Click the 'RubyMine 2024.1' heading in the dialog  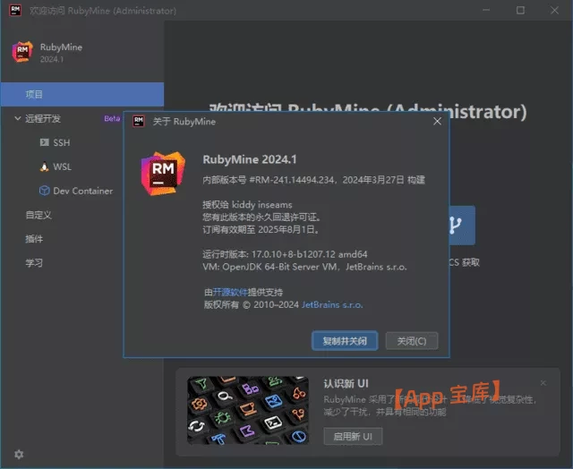coord(250,159)
